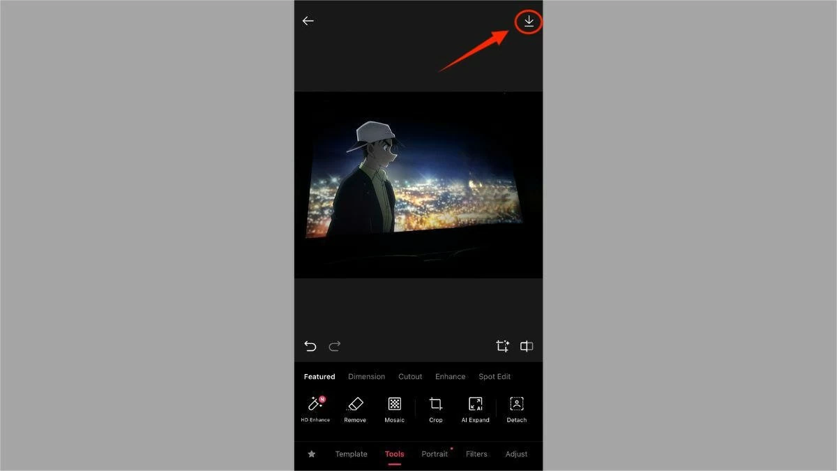Open the Template tab in the bottom bar

point(351,454)
